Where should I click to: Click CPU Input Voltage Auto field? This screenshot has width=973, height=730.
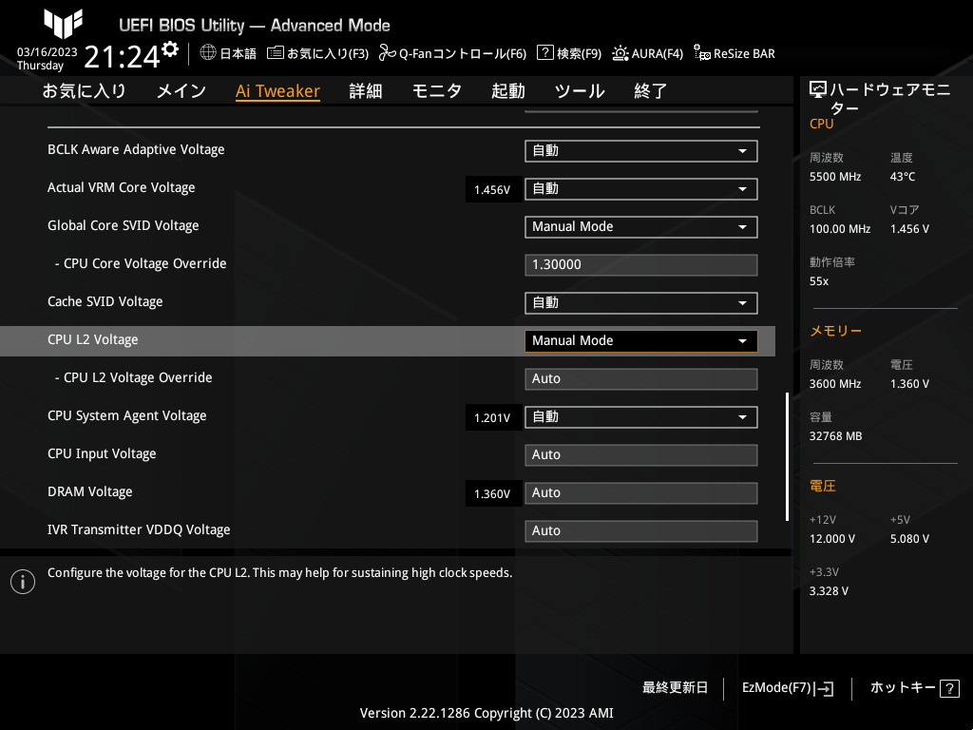coord(641,455)
